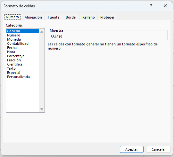174x157 pixels.
Task: Open the Fuente tab
Action: click(54, 17)
